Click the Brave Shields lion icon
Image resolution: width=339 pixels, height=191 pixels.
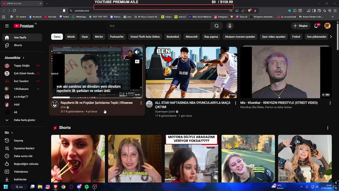(249, 11)
